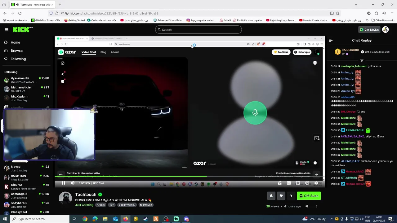Click the Get KICKs button

click(x=369, y=30)
